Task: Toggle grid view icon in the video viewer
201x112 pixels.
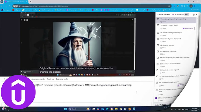Action: point(25,20)
